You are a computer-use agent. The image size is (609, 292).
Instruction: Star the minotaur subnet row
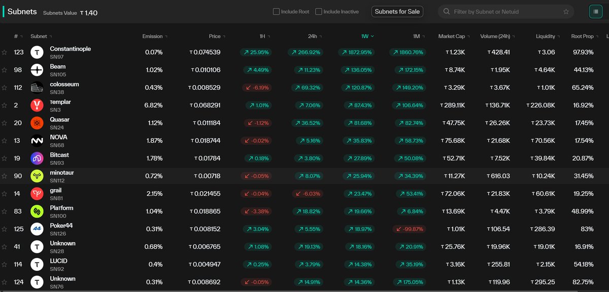(x=4, y=176)
